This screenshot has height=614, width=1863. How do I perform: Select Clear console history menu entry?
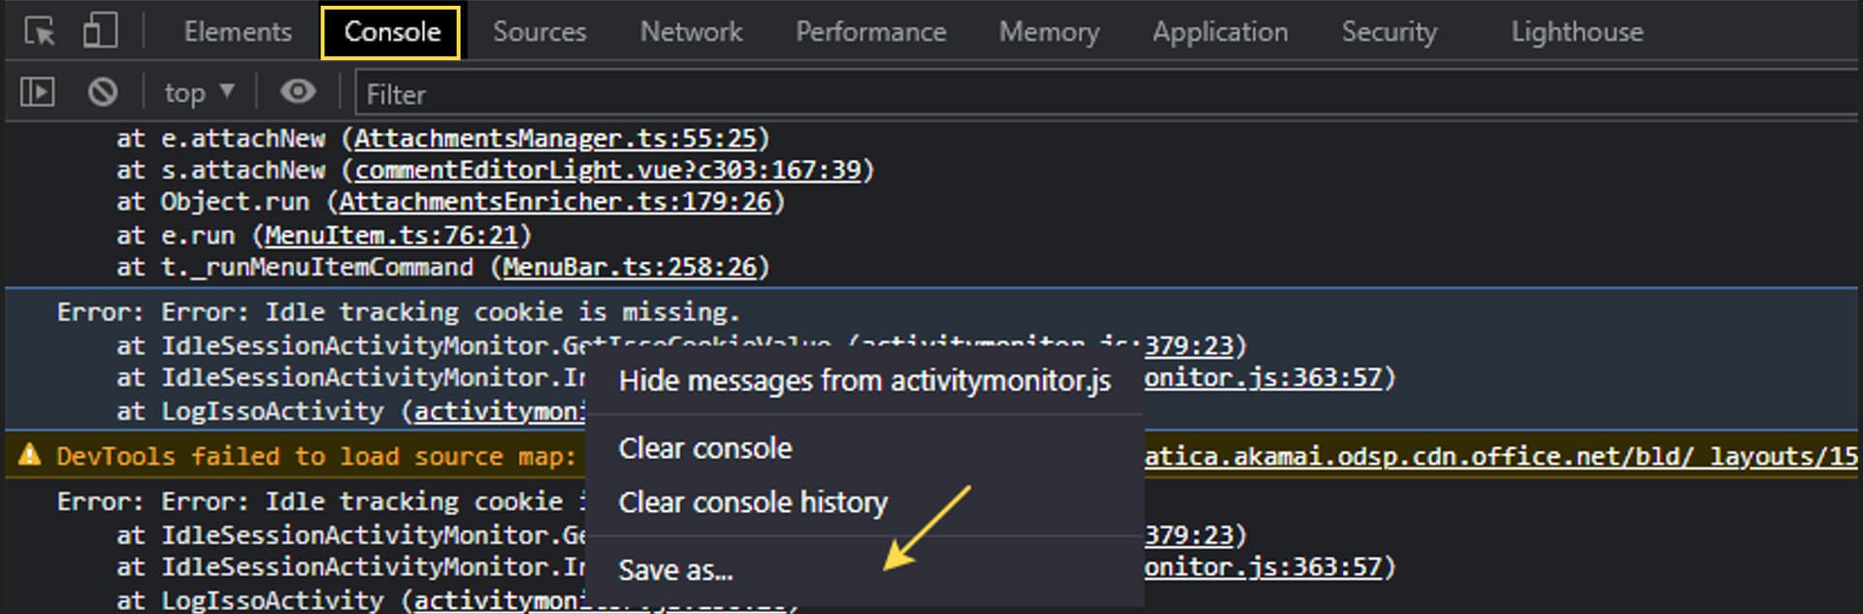(753, 502)
